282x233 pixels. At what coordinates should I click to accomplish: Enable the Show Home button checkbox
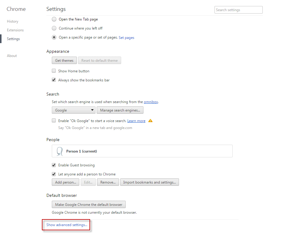[54, 71]
